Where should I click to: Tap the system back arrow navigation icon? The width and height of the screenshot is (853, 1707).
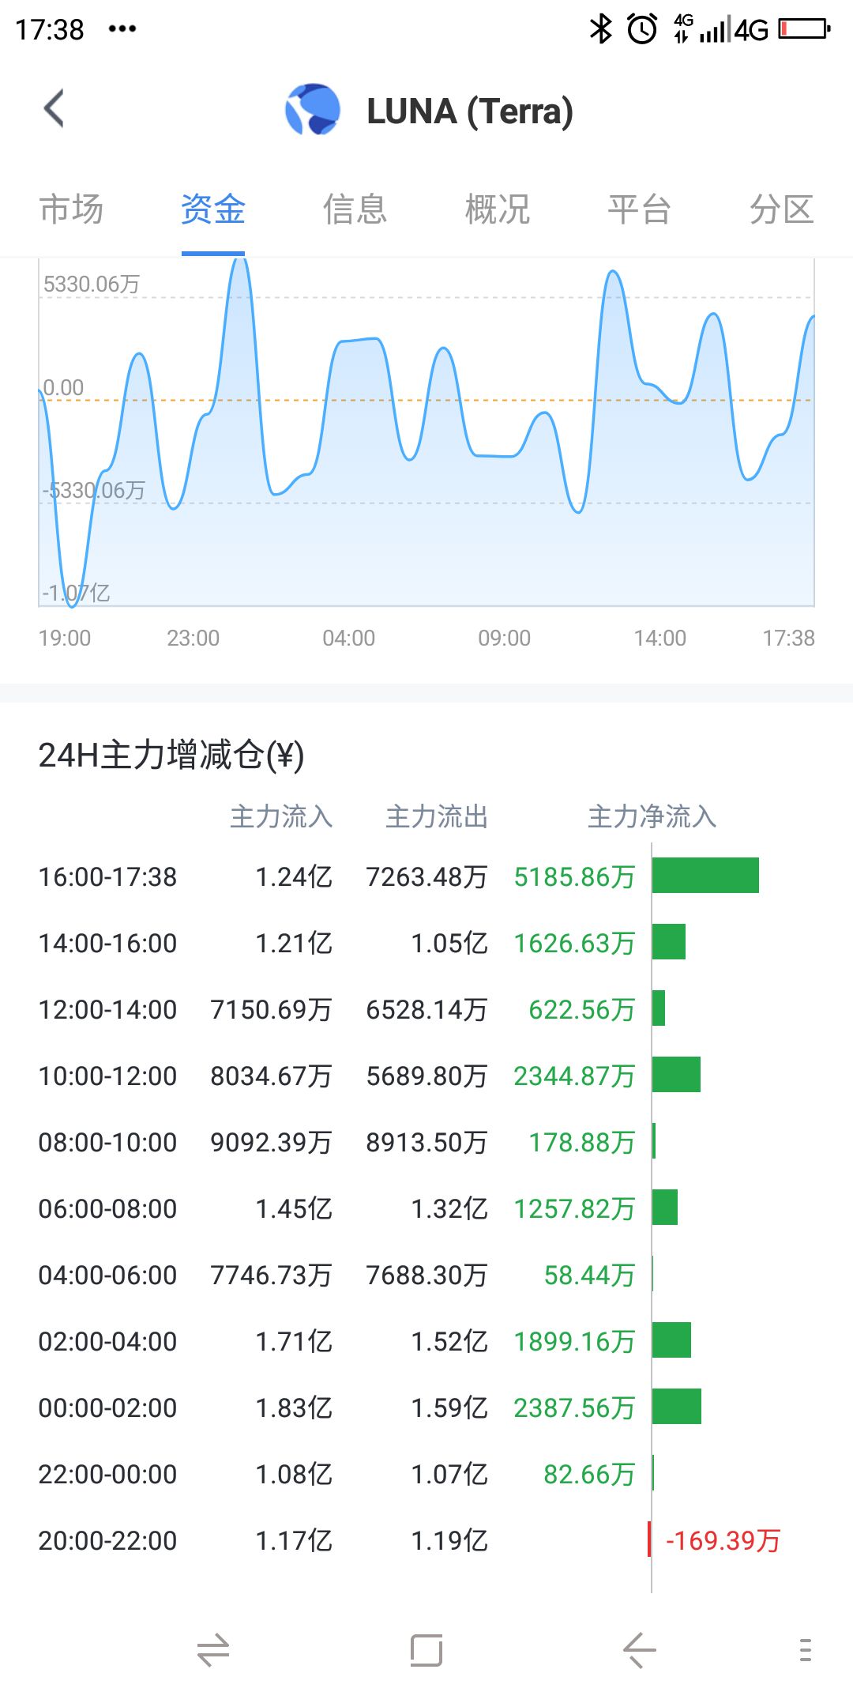(x=640, y=1651)
